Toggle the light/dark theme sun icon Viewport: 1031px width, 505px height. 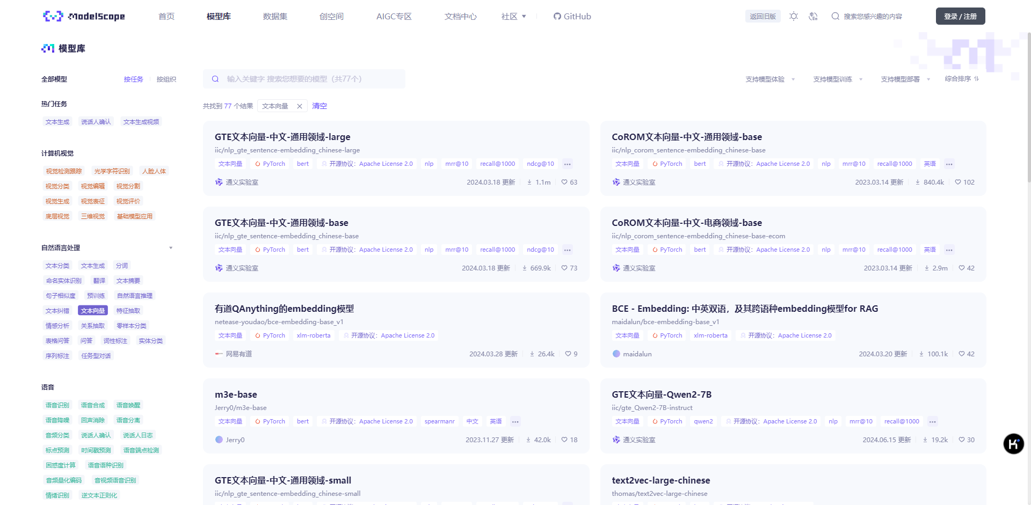pyautogui.click(x=794, y=16)
